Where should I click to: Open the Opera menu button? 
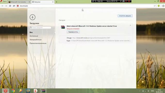(x=3, y=1)
